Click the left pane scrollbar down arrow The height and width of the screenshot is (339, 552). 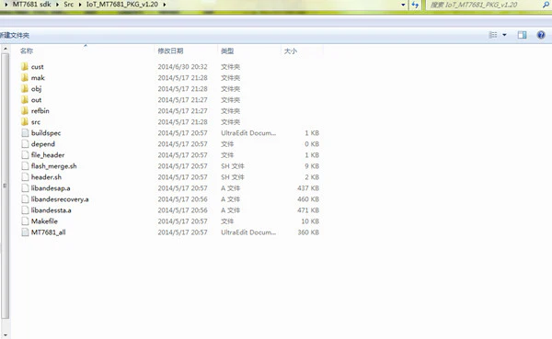click(5, 335)
